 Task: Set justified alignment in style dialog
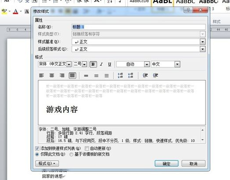72,75
